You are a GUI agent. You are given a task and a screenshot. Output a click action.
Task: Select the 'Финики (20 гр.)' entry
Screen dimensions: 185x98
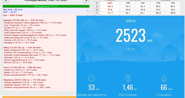(18, 62)
